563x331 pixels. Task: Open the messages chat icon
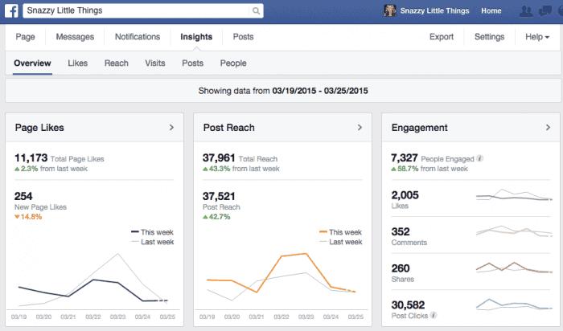click(x=545, y=11)
